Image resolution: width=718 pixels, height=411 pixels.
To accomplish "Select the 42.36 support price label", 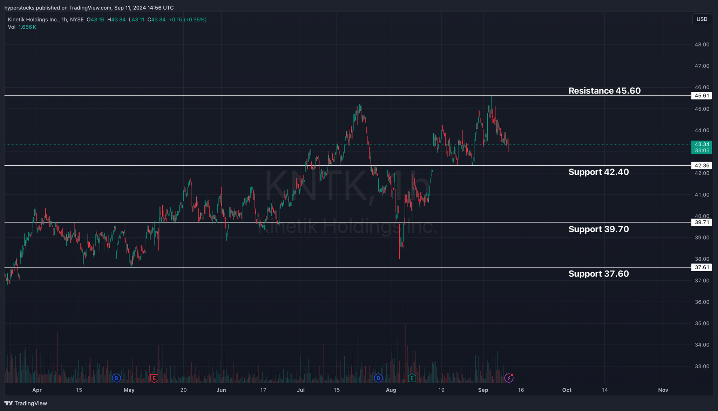I will [702, 165].
